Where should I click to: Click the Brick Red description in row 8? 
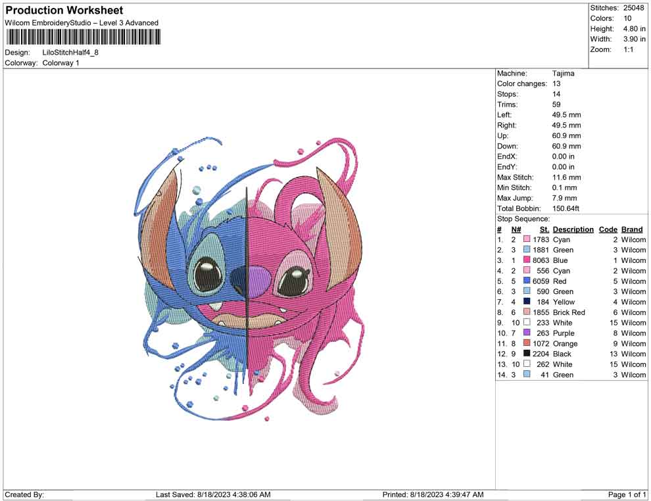pos(569,312)
